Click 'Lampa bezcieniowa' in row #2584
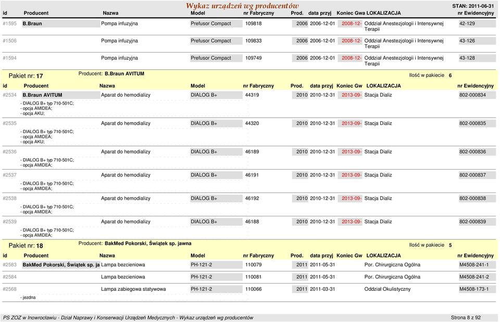Image resolution: width=500 pixels, height=322 pixels. 123,277
